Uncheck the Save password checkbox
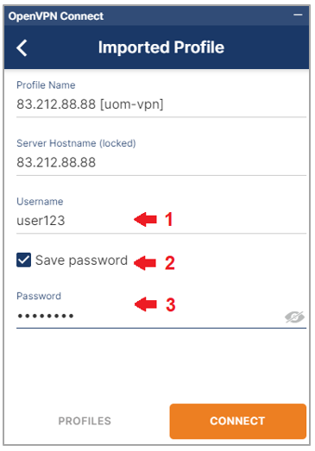Screen dimensions: 315x451 (23, 260)
